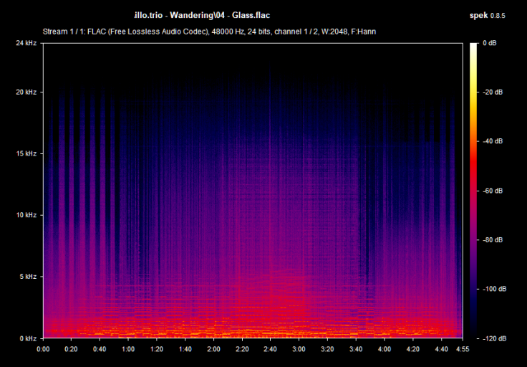Viewport: 527px width, 367px height.
Task: Click the 3:00 time axis label
Action: click(299, 349)
